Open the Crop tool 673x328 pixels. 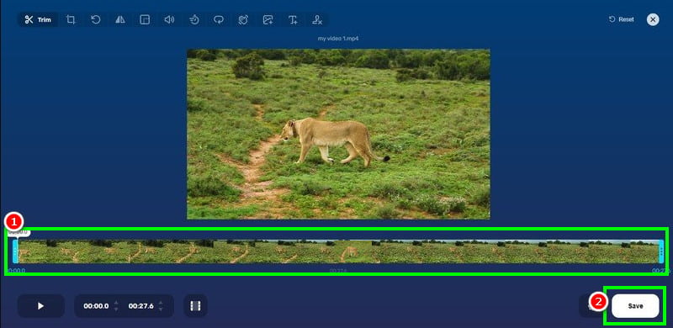71,19
